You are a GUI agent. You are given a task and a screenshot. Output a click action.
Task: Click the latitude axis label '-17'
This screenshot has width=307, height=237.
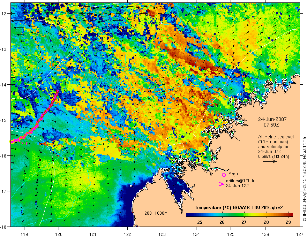(x=3, y=191)
